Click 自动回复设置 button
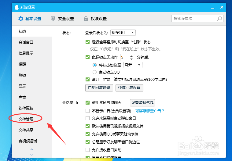232x161 pixels. (x=99, y=88)
